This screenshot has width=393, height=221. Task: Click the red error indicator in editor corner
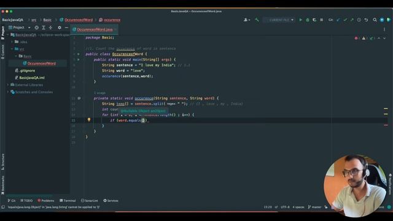tap(356, 38)
